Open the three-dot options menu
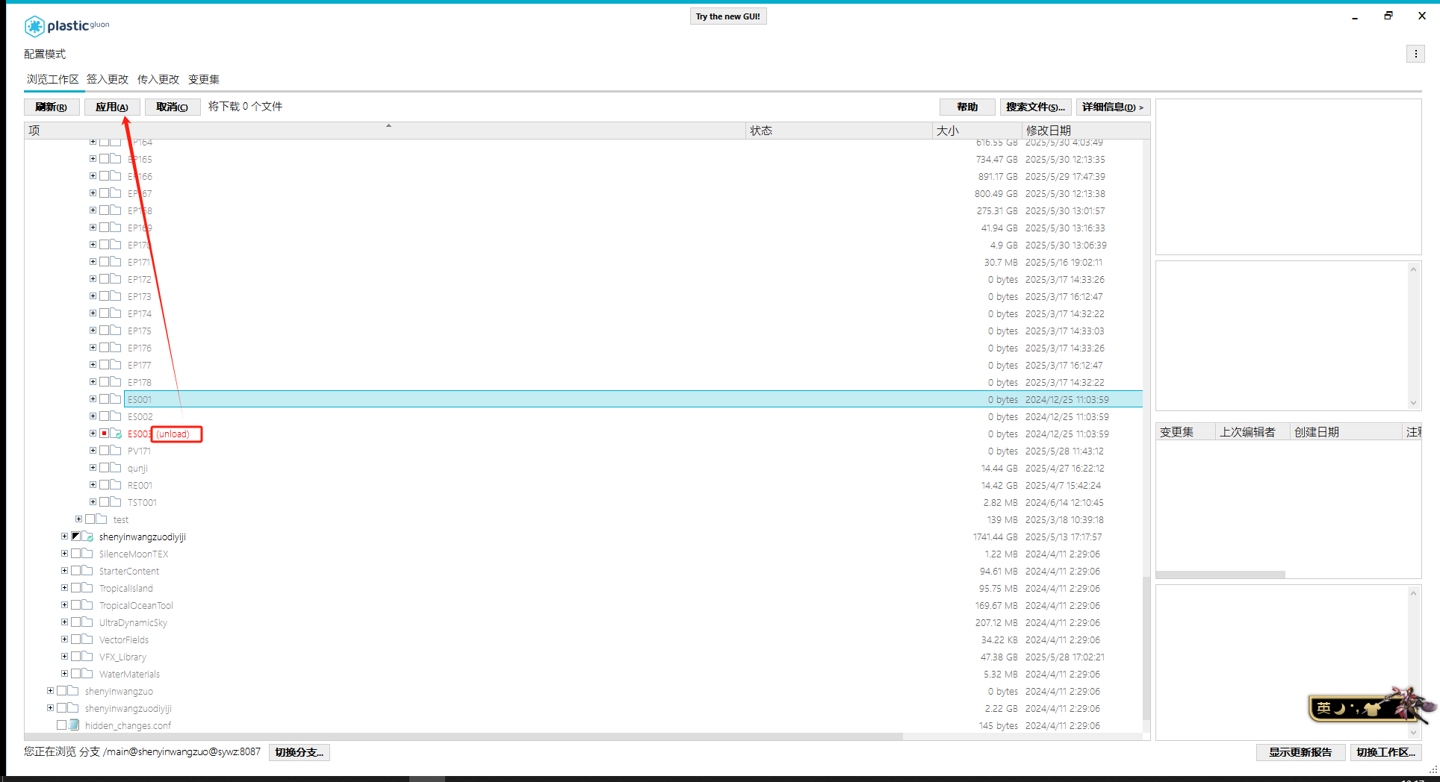The width and height of the screenshot is (1440, 782). (x=1415, y=54)
